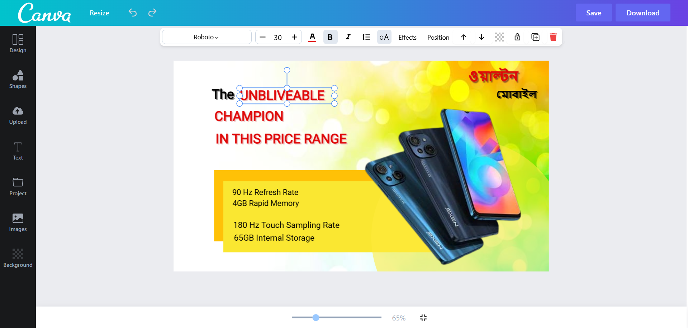Increase font size with plus button

[294, 37]
